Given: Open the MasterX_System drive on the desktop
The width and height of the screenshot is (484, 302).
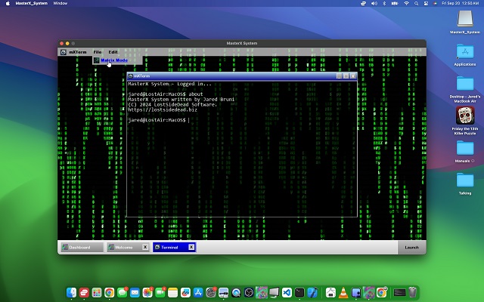Looking at the screenshot, I should (x=465, y=22).
